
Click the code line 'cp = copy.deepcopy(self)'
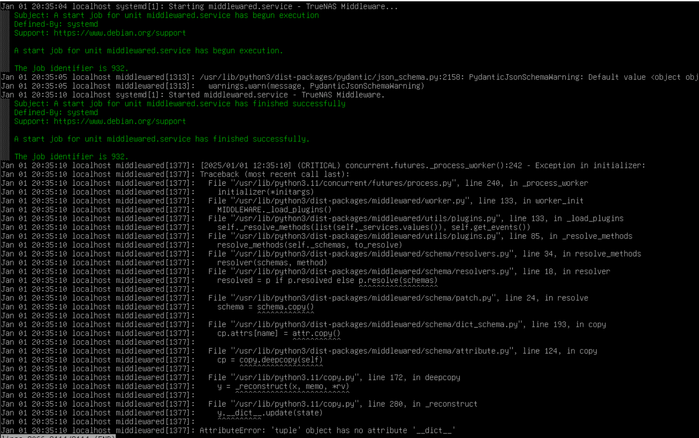tap(270, 360)
